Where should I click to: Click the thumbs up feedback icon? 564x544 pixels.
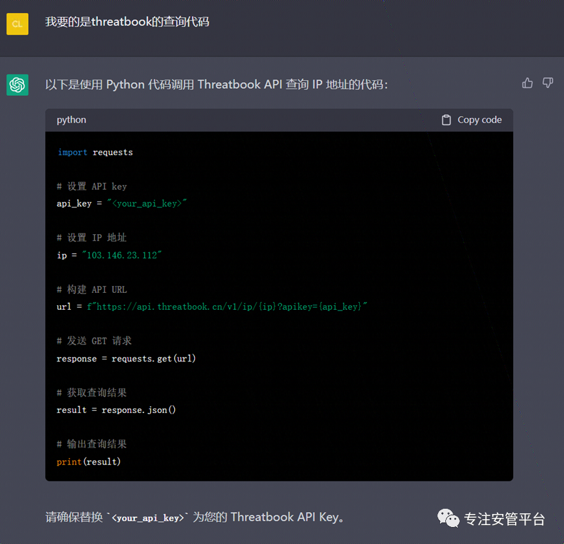tap(527, 83)
